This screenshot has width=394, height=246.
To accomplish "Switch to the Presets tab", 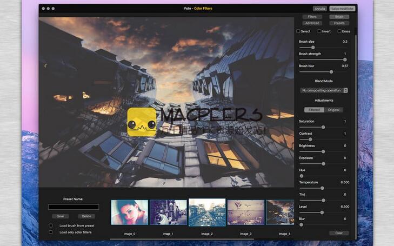I will 339,23.
